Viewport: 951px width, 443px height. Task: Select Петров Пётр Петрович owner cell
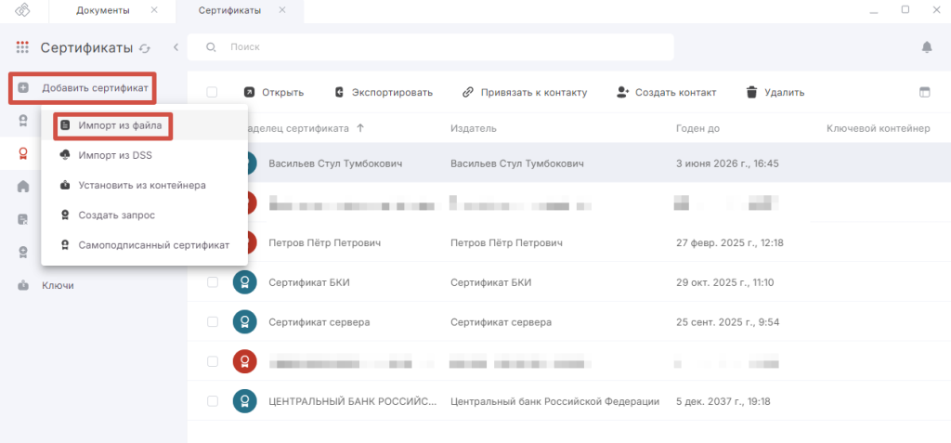tap(324, 243)
